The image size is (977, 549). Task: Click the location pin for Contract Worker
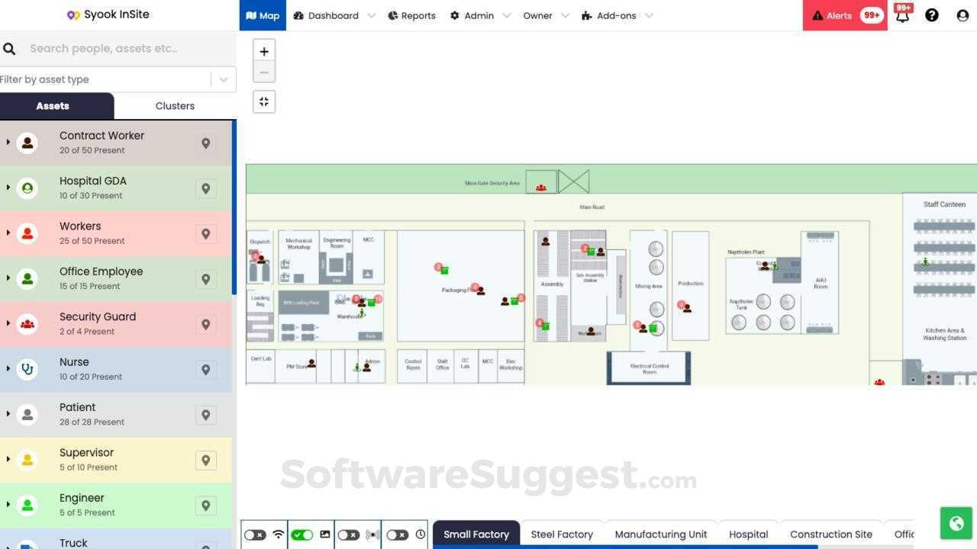206,143
